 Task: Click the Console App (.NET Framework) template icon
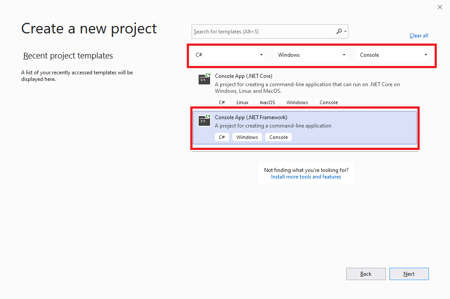(204, 120)
